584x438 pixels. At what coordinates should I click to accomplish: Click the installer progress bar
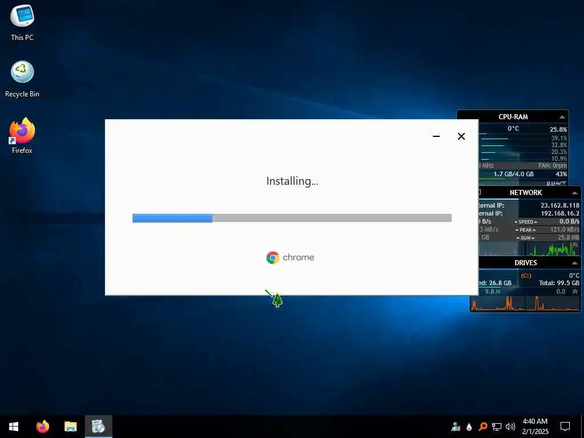292,218
